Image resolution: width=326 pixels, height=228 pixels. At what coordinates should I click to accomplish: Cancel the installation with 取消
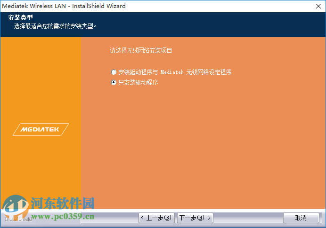(x=301, y=218)
